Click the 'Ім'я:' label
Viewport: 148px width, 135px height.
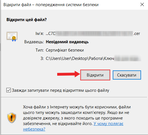tap(39, 34)
